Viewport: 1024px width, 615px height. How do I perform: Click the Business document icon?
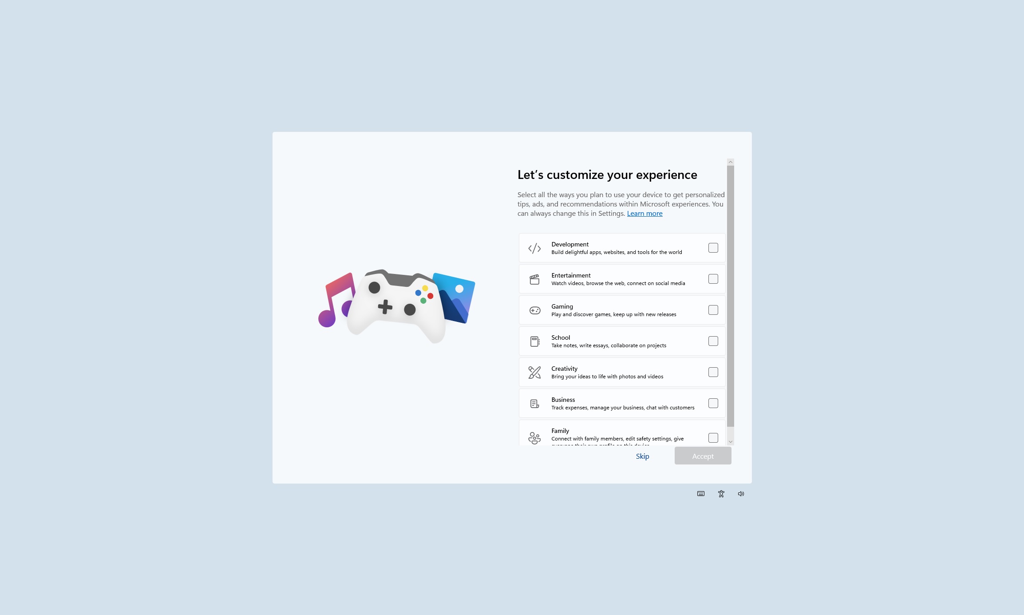click(535, 403)
